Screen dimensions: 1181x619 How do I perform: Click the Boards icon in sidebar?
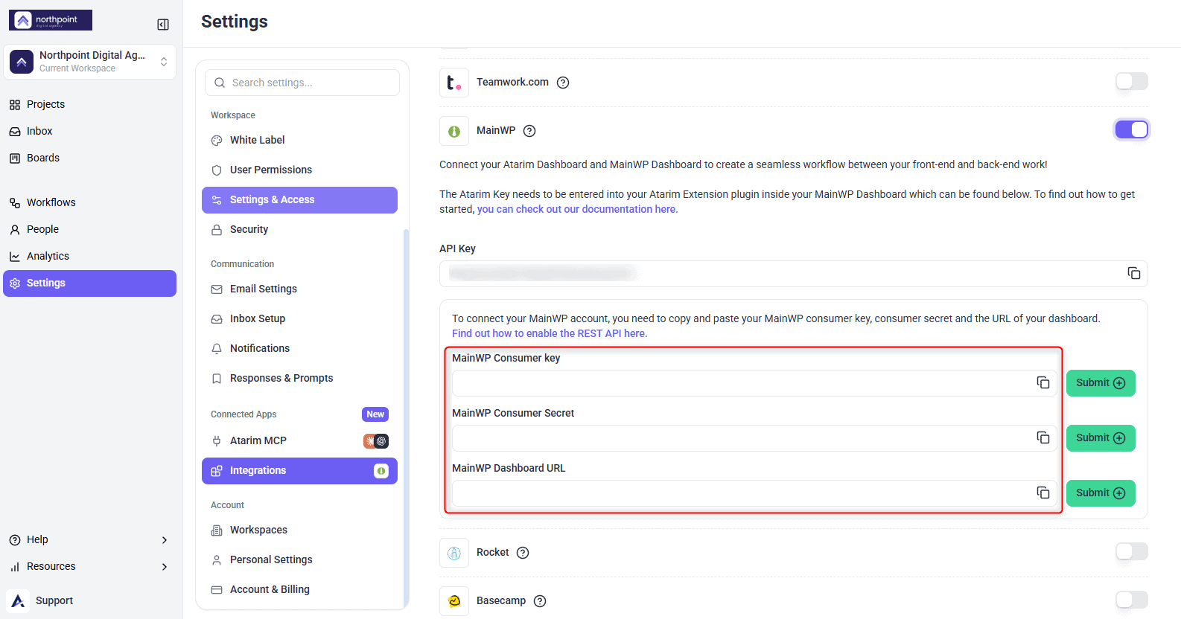15,158
